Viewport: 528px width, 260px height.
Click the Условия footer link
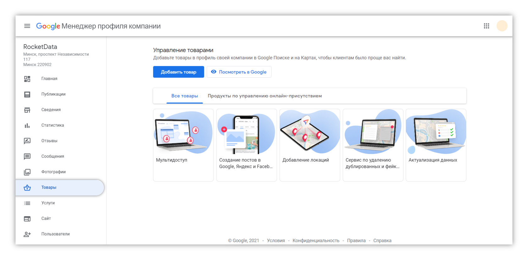[276, 241]
